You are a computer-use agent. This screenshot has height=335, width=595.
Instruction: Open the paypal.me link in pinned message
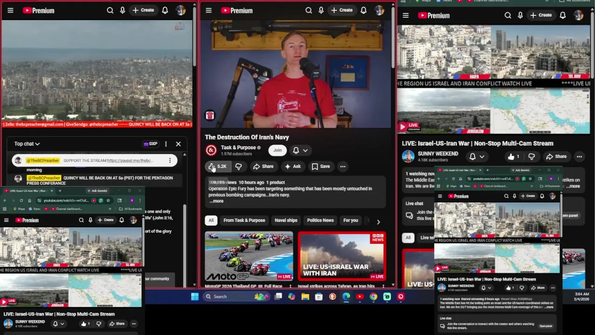coord(130,161)
